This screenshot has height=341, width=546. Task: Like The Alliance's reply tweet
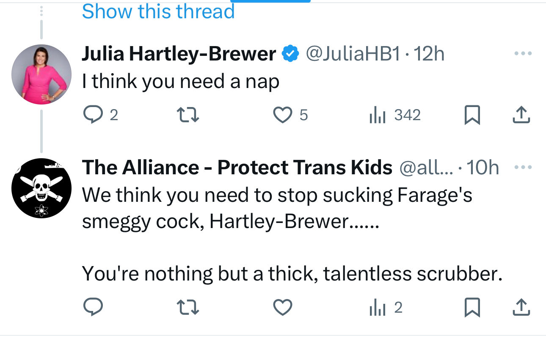(x=283, y=308)
